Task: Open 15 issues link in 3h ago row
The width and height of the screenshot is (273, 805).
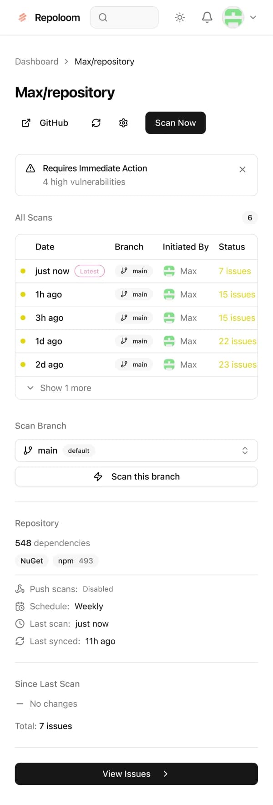Action: pos(237,318)
